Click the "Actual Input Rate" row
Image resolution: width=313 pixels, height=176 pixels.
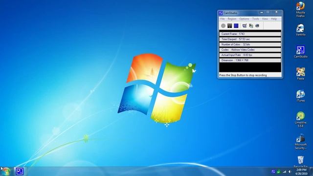[250, 55]
